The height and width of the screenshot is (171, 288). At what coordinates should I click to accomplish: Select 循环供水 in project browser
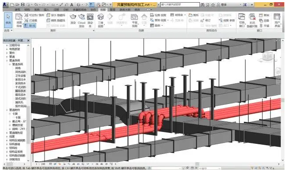21,91
